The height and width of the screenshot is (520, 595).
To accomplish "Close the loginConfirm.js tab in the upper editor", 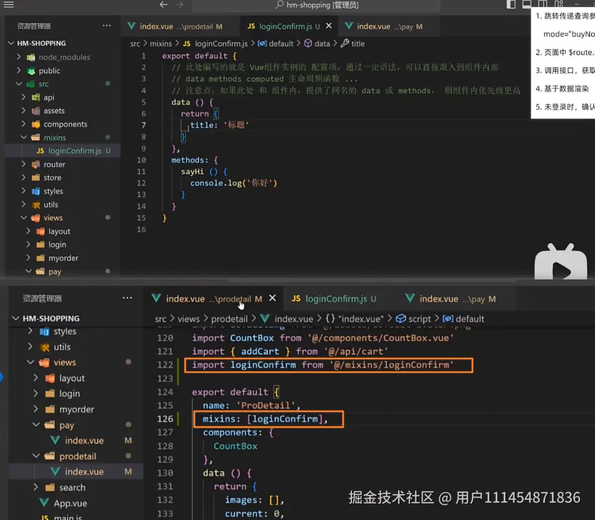I will [329, 26].
